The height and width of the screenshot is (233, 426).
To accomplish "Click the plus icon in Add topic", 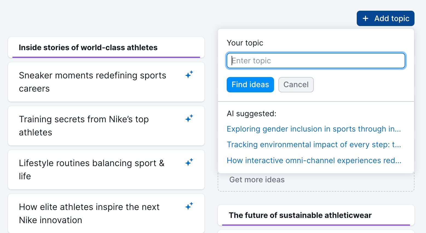I will pos(365,18).
